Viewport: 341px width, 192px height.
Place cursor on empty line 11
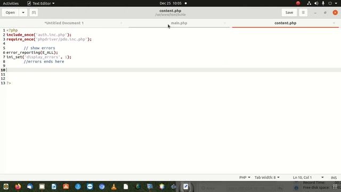tap(174, 75)
